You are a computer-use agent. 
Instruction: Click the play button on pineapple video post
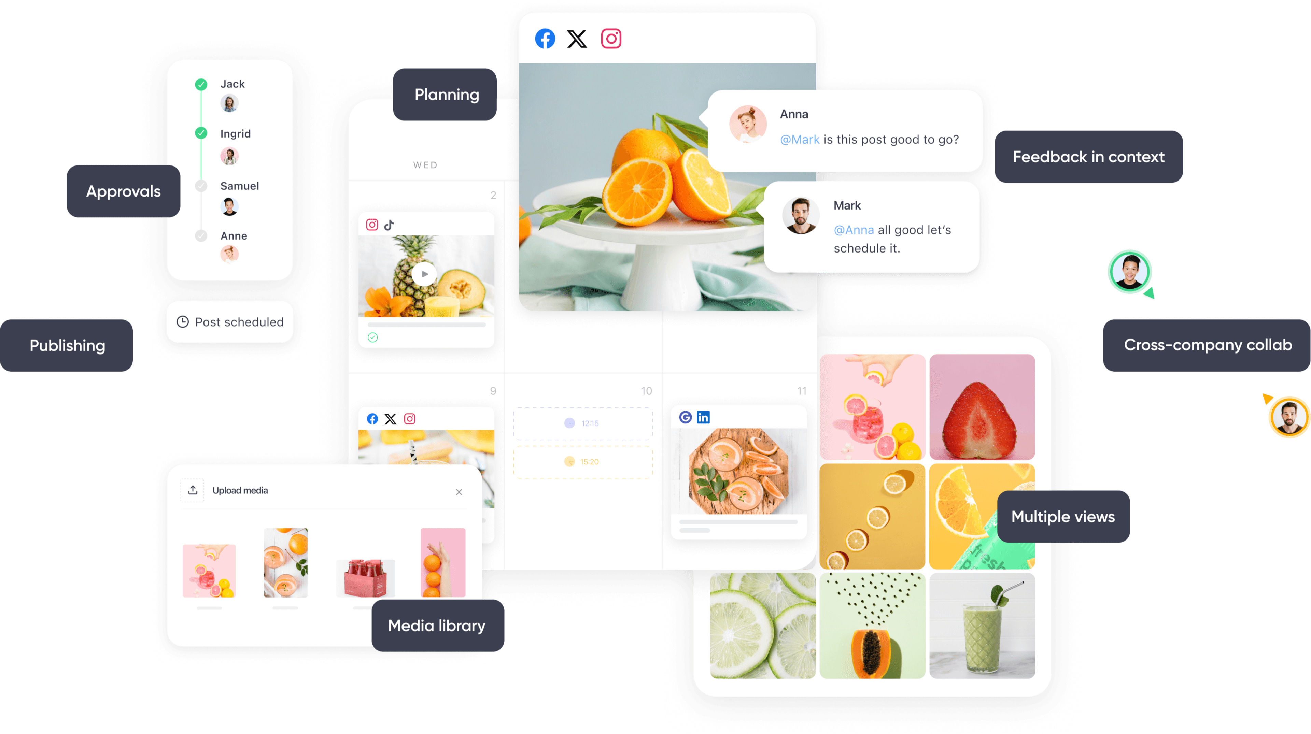click(x=428, y=274)
